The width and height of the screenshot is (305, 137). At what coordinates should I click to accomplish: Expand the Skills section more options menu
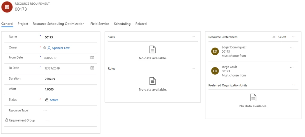point(193,37)
